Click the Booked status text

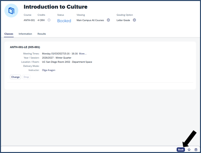tap(64, 21)
